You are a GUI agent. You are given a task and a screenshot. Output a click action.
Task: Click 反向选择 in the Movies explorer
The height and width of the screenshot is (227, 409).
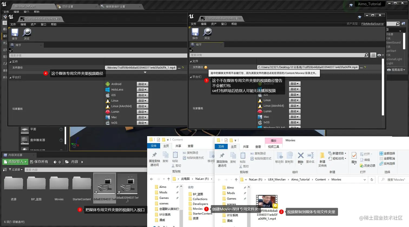[387, 164]
